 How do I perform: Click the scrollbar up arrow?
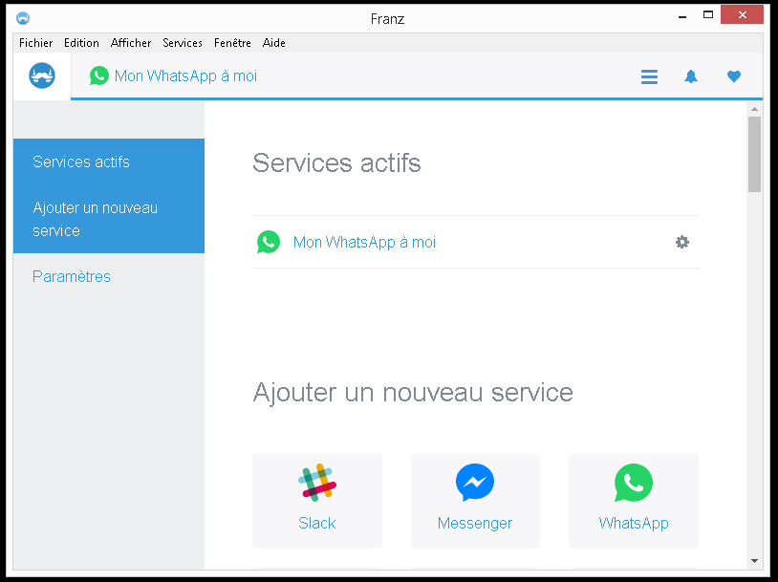pos(755,109)
